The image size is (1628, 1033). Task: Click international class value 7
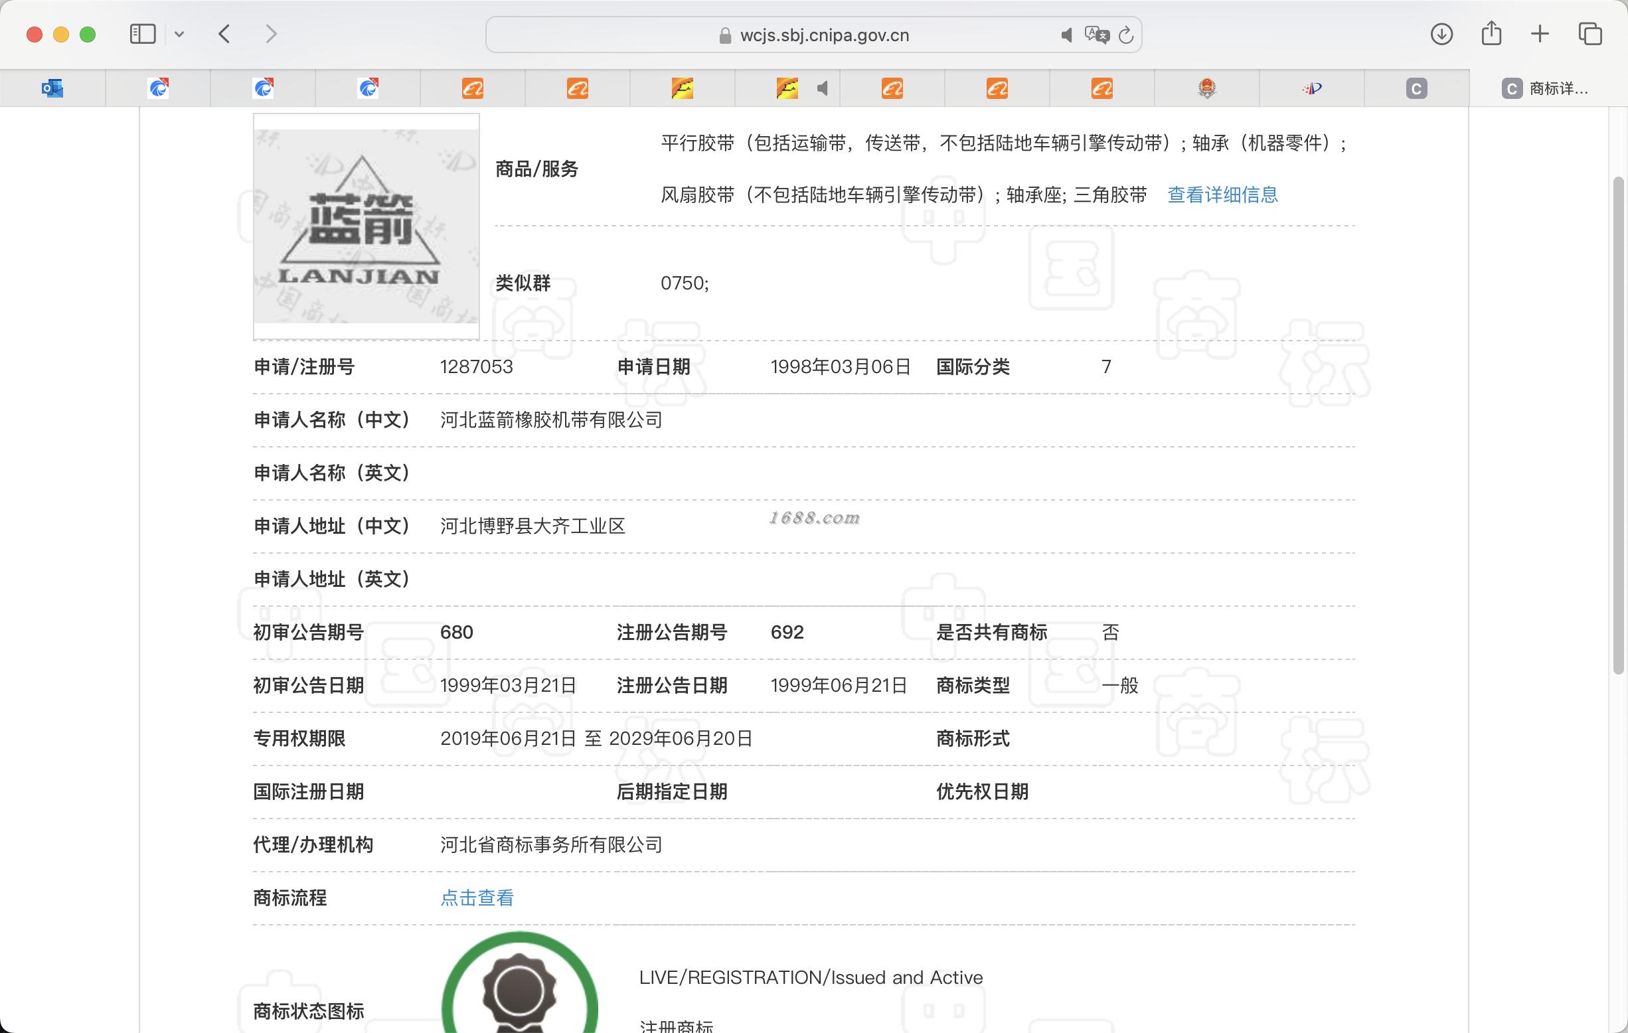coord(1106,366)
